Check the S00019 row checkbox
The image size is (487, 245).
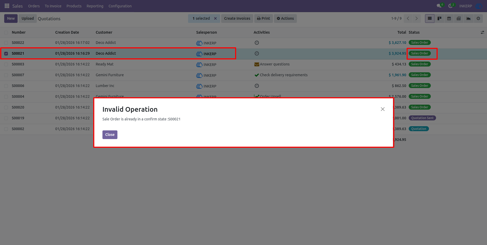pos(6,118)
